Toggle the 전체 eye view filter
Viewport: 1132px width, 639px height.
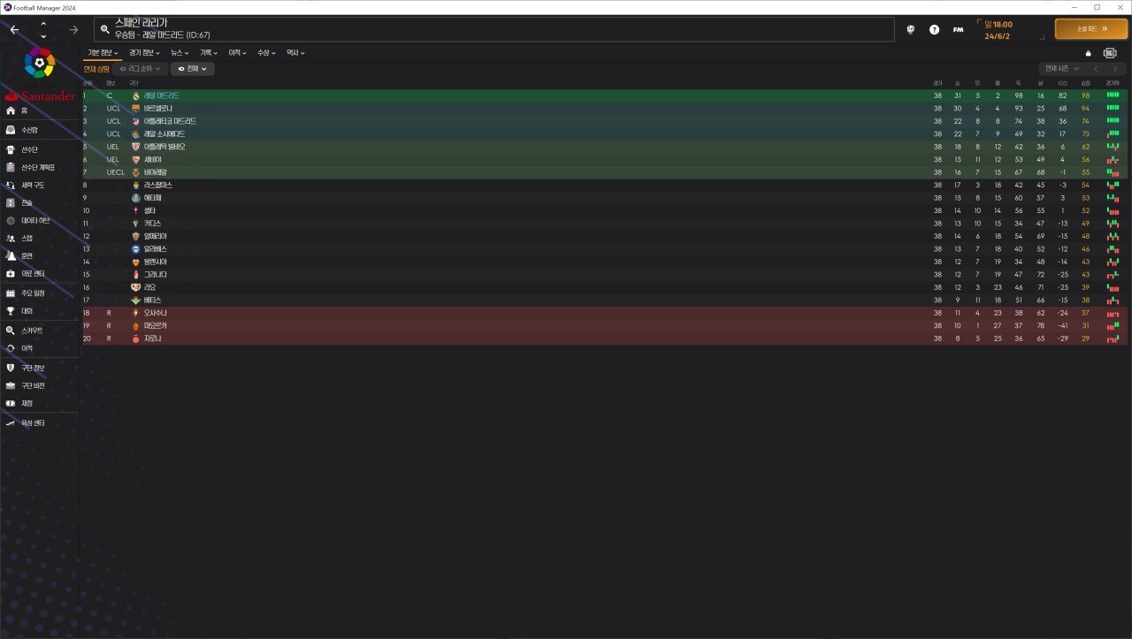[192, 69]
